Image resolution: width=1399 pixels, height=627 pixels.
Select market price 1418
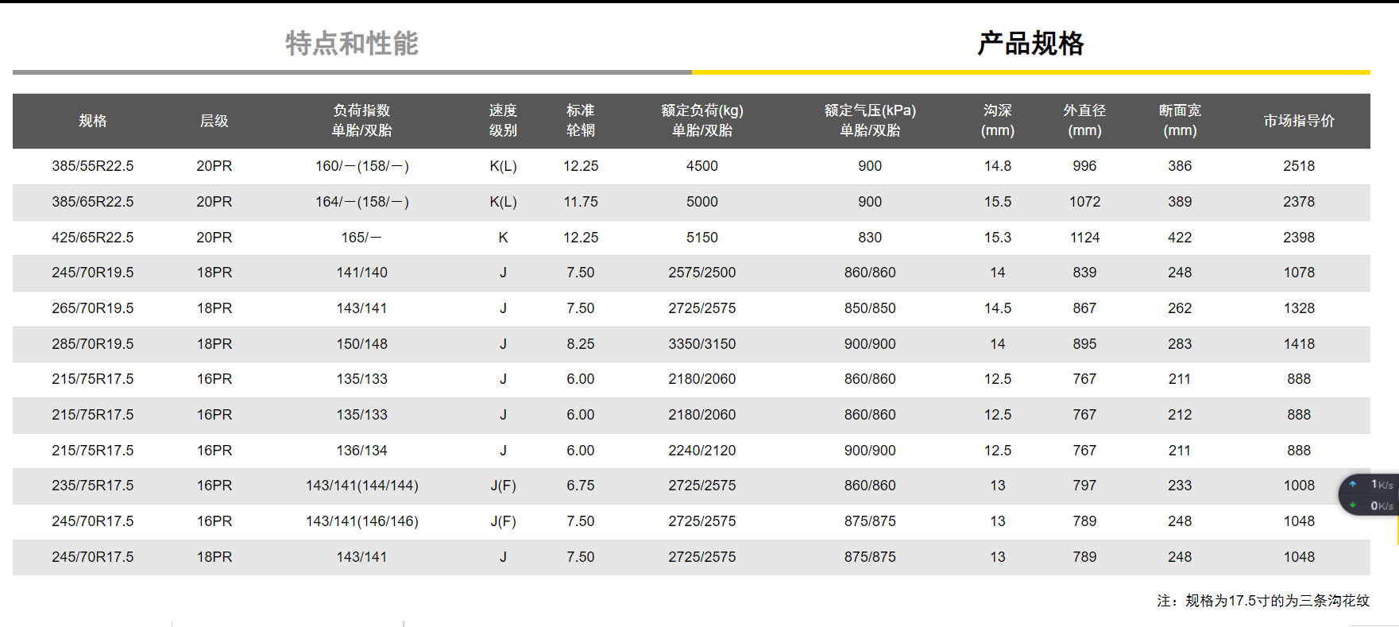[1299, 344]
